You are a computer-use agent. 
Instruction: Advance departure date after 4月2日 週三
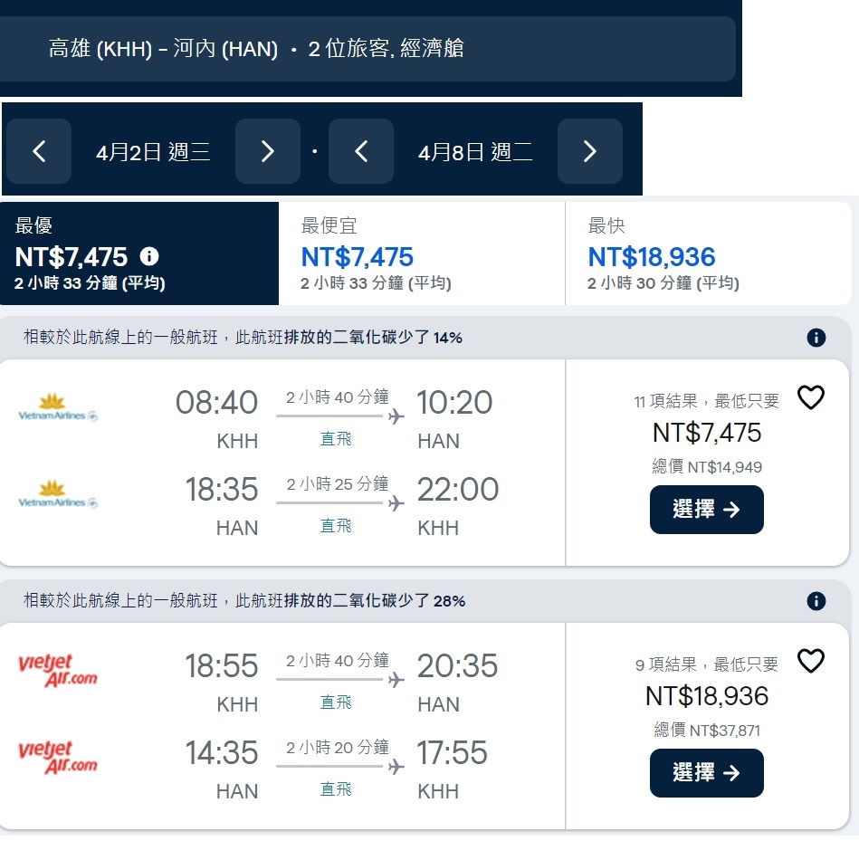click(x=267, y=151)
